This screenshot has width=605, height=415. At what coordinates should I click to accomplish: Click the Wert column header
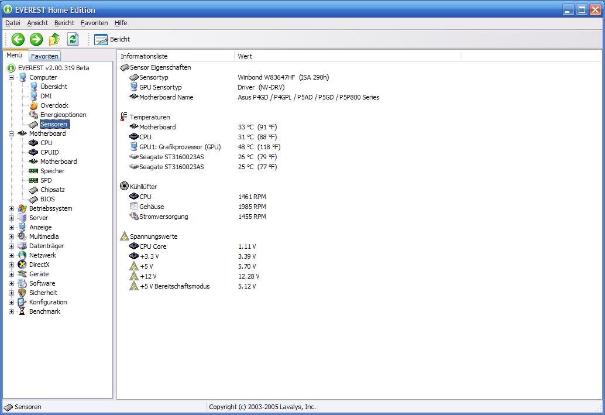(x=348, y=56)
